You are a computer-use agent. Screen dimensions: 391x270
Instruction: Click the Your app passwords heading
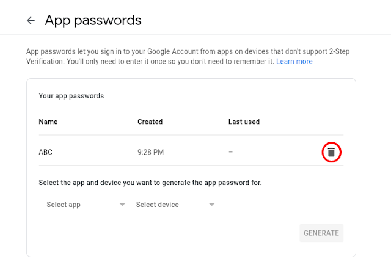click(x=71, y=96)
